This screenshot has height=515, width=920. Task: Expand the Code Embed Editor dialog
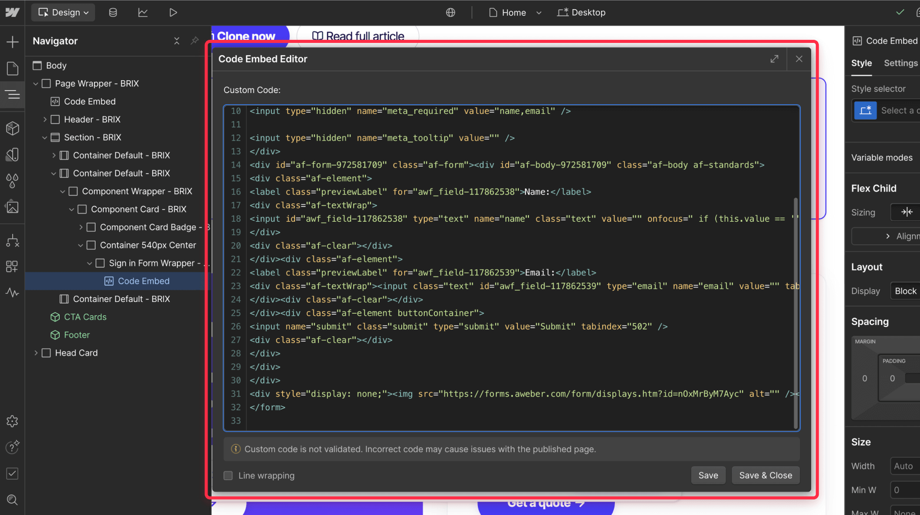pos(774,59)
